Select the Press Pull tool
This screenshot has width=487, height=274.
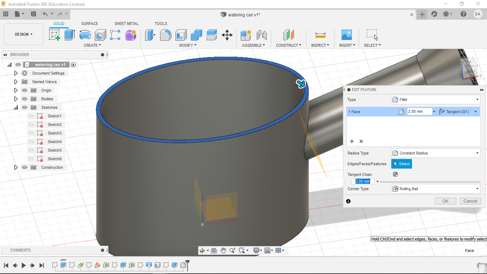(150, 35)
